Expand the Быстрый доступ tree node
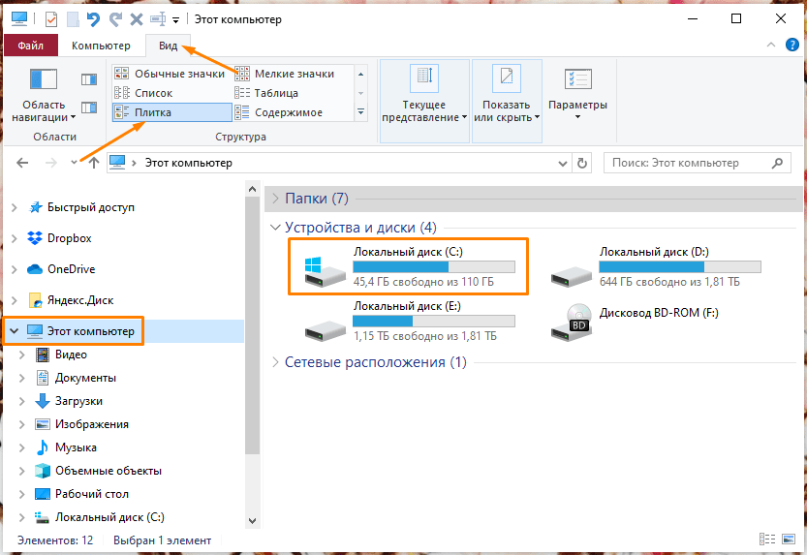This screenshot has height=555, width=807. tap(14, 207)
